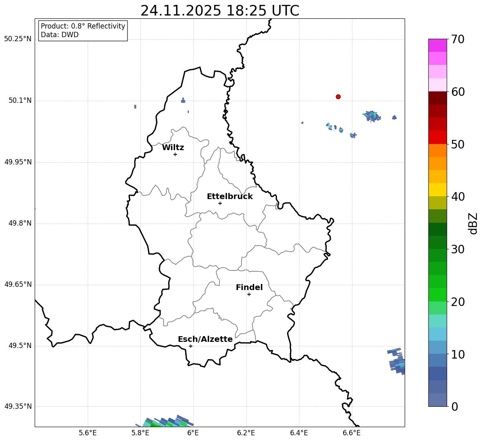The width and height of the screenshot is (483, 441).
Task: Click the 6°E longitude label
Action: (193, 433)
